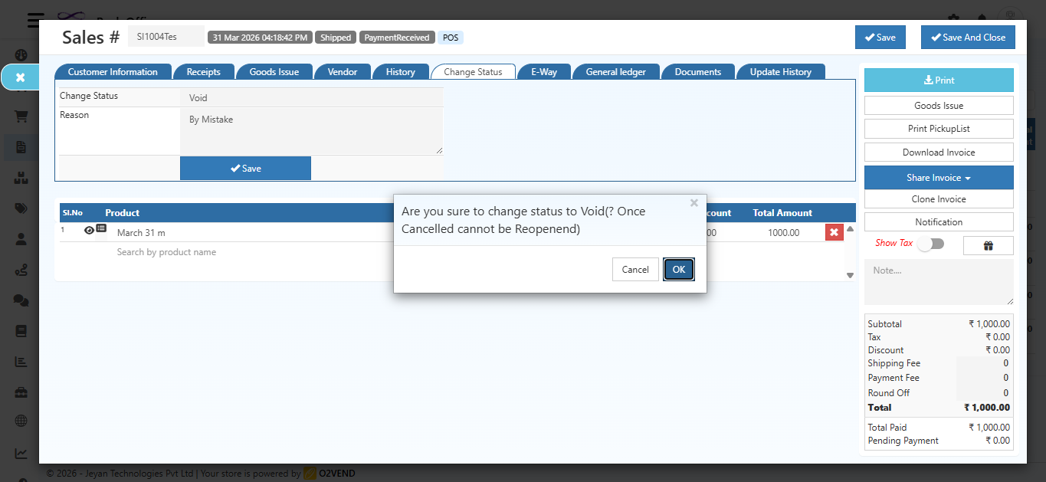Image resolution: width=1046 pixels, height=482 pixels.
Task: Confirm the void by clicking OK
Action: 678,269
